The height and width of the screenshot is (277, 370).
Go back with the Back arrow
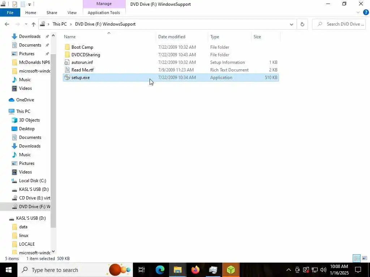(x=7, y=24)
